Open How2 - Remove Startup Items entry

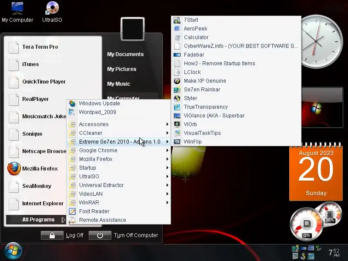(x=236, y=64)
